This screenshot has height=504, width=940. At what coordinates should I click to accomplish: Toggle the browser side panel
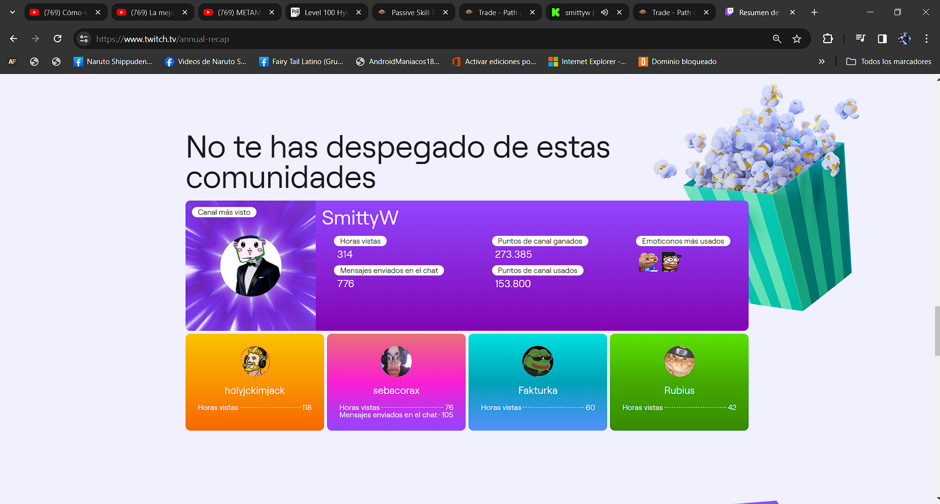(x=882, y=39)
